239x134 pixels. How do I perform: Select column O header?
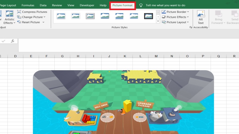(187, 56)
